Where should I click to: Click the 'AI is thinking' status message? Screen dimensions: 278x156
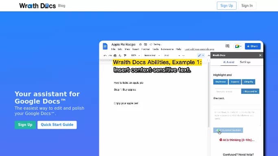point(237,140)
